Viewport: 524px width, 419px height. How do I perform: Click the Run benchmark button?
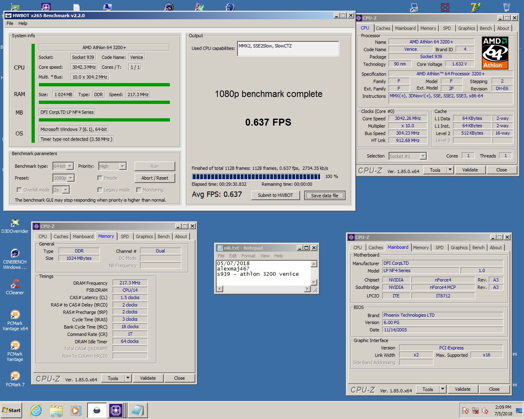point(154,166)
